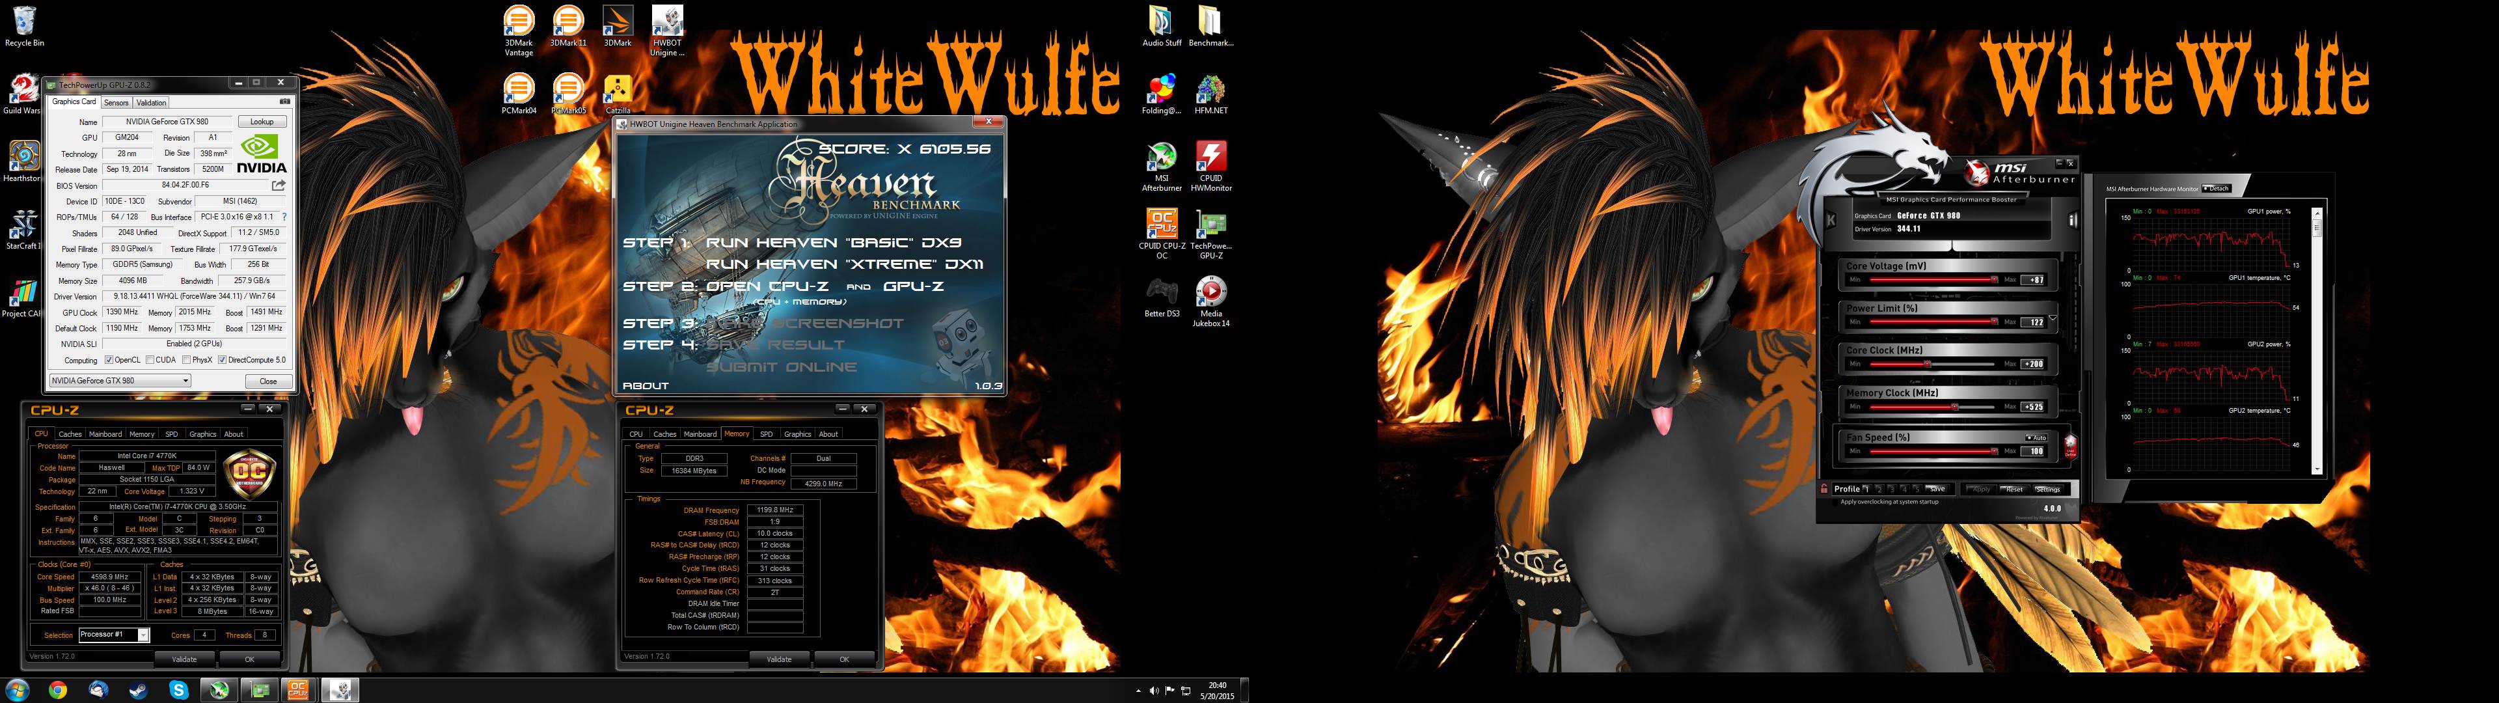Toggle the CUDA checkbox in GPU-Z

150,360
